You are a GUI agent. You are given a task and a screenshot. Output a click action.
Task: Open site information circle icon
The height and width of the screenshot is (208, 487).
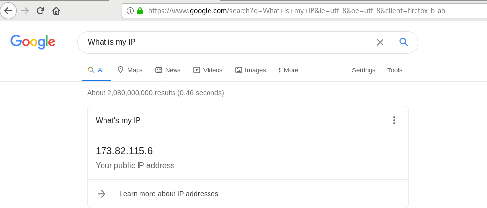click(x=130, y=10)
